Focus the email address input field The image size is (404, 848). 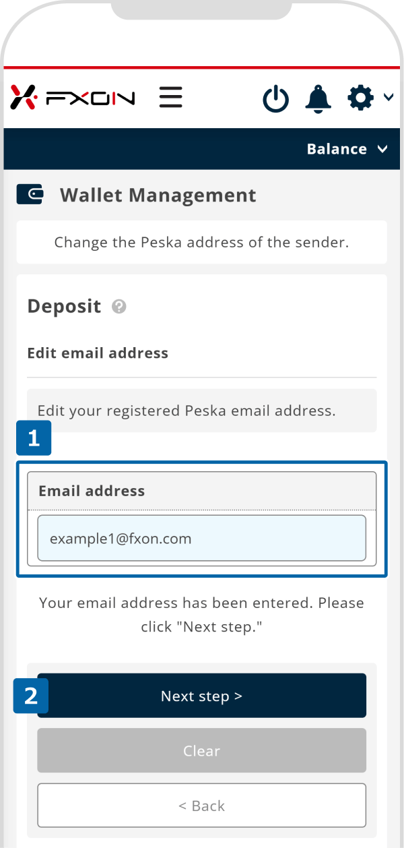201,539
